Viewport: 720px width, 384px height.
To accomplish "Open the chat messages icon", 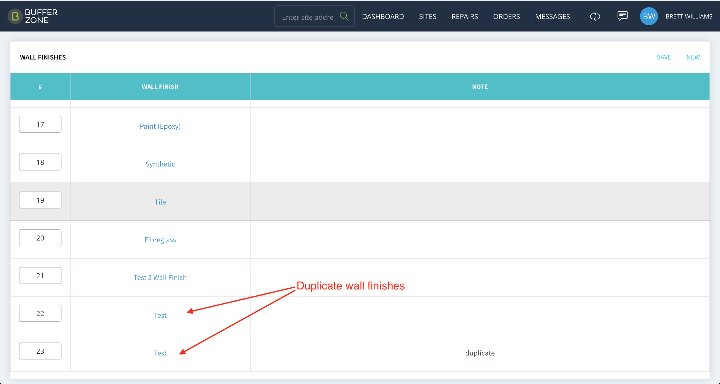I will coord(622,16).
